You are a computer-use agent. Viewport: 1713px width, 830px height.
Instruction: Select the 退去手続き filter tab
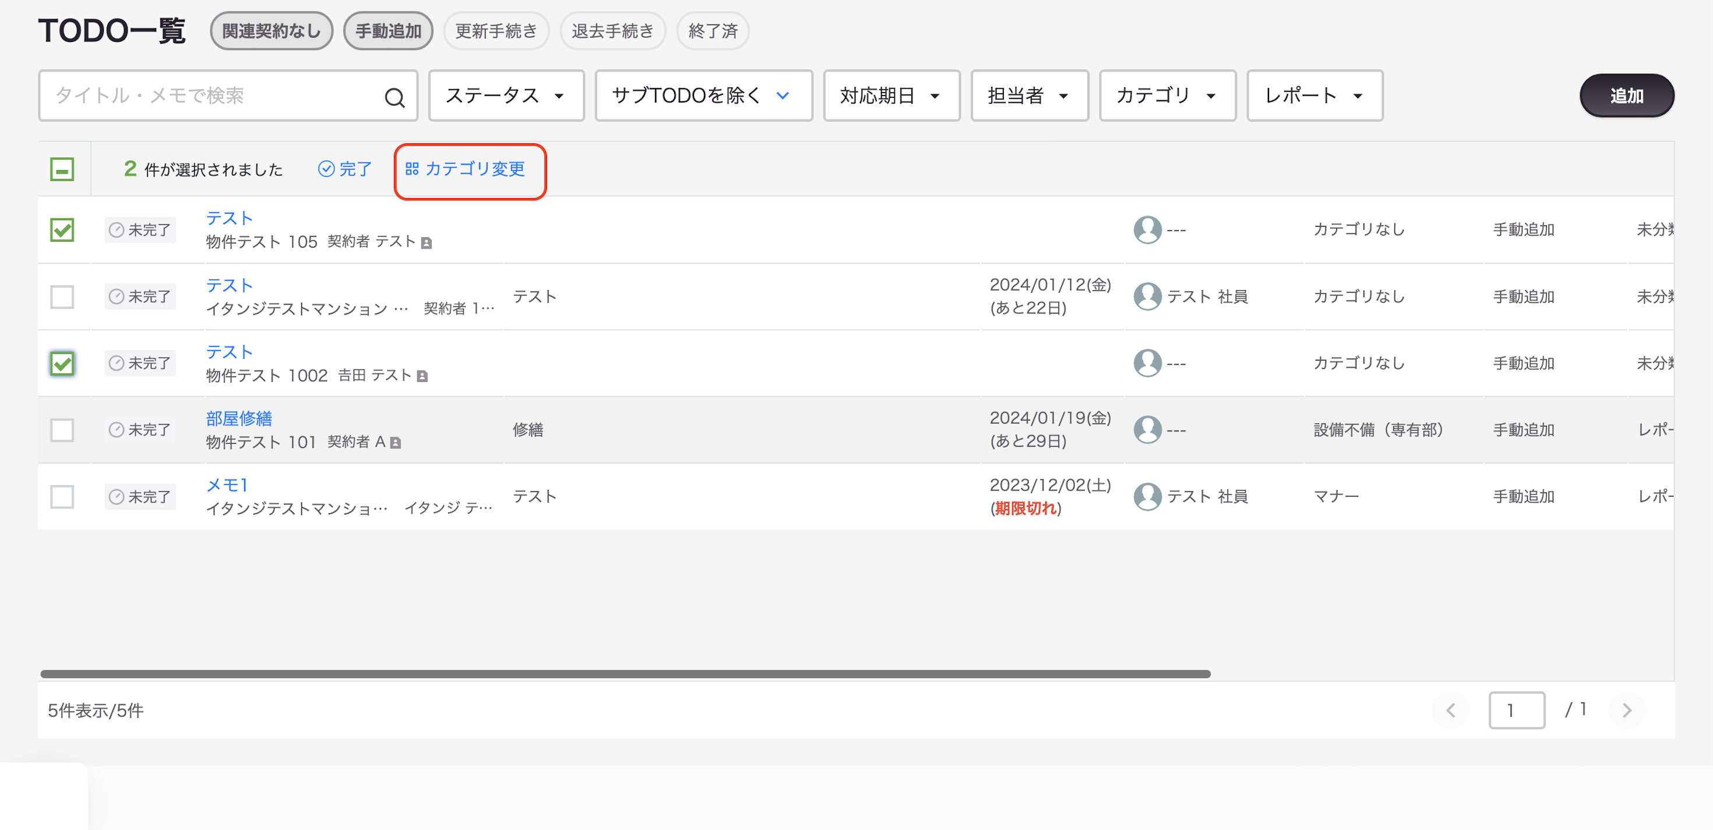click(612, 30)
